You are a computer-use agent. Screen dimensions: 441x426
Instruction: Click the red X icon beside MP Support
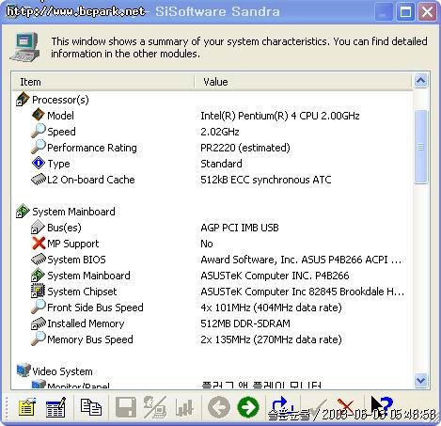tap(39, 244)
